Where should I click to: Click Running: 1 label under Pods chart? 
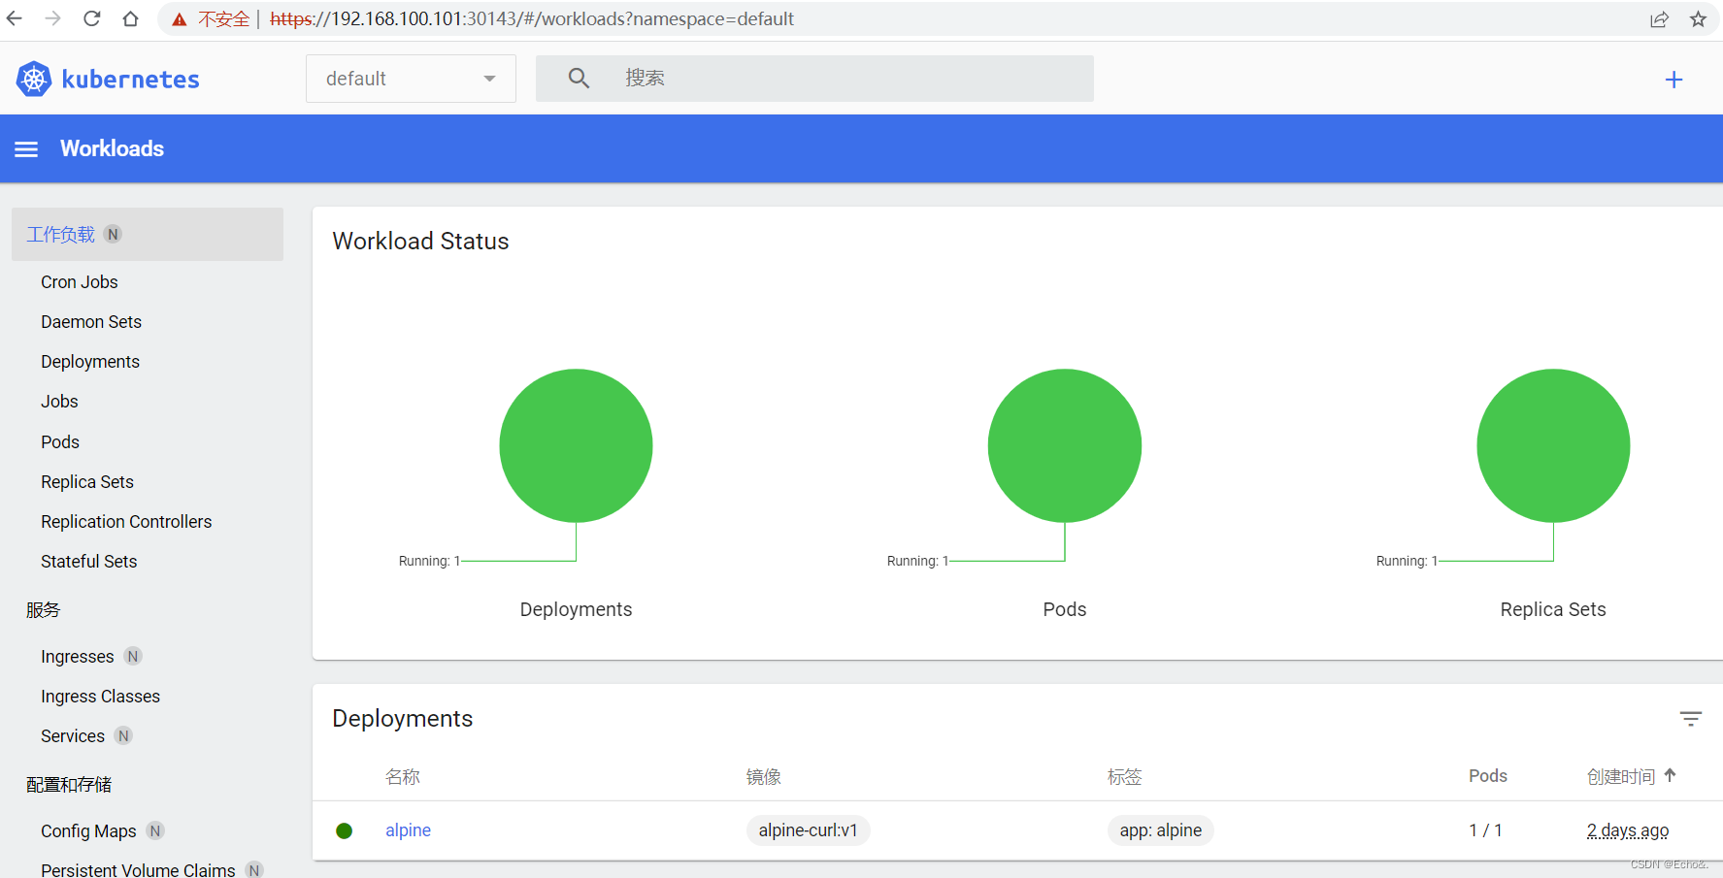917,561
